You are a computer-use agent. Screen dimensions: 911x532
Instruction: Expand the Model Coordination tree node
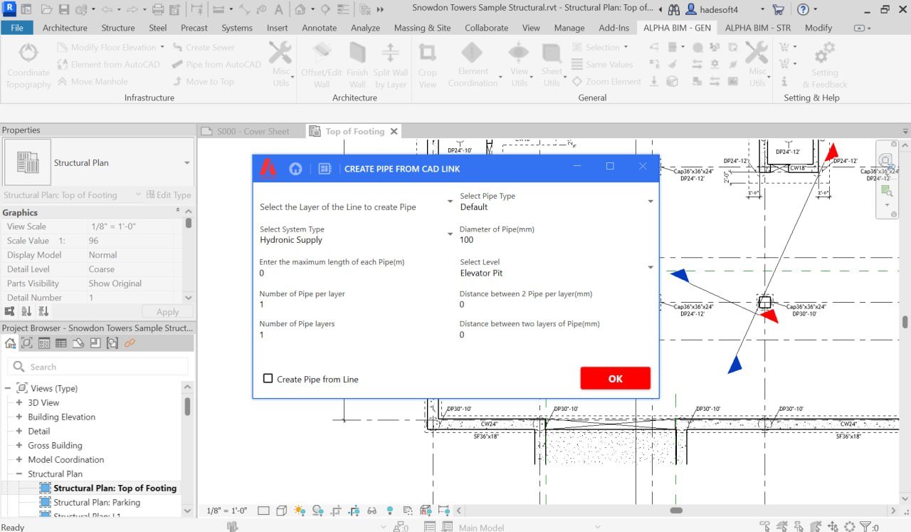pos(19,459)
